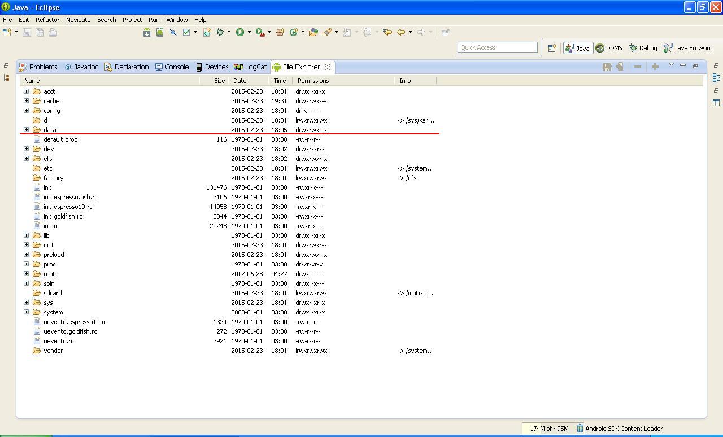723x437 pixels.
Task: Switch to the Debug perspective
Action: [643, 48]
